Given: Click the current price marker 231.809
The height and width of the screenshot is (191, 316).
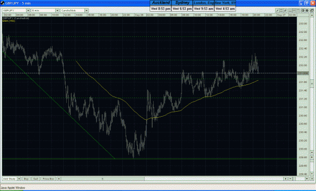Looking at the screenshot, I should (303, 73).
